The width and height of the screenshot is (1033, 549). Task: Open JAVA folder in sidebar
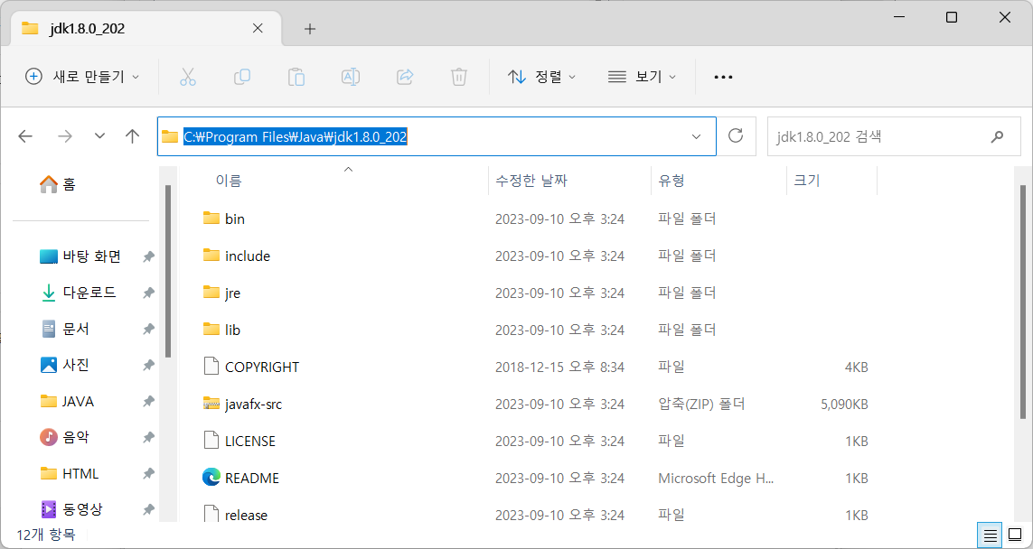(x=67, y=401)
